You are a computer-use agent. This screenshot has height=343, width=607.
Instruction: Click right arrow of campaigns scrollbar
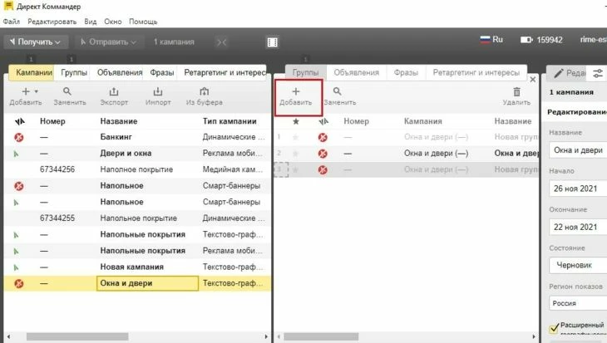click(266, 337)
